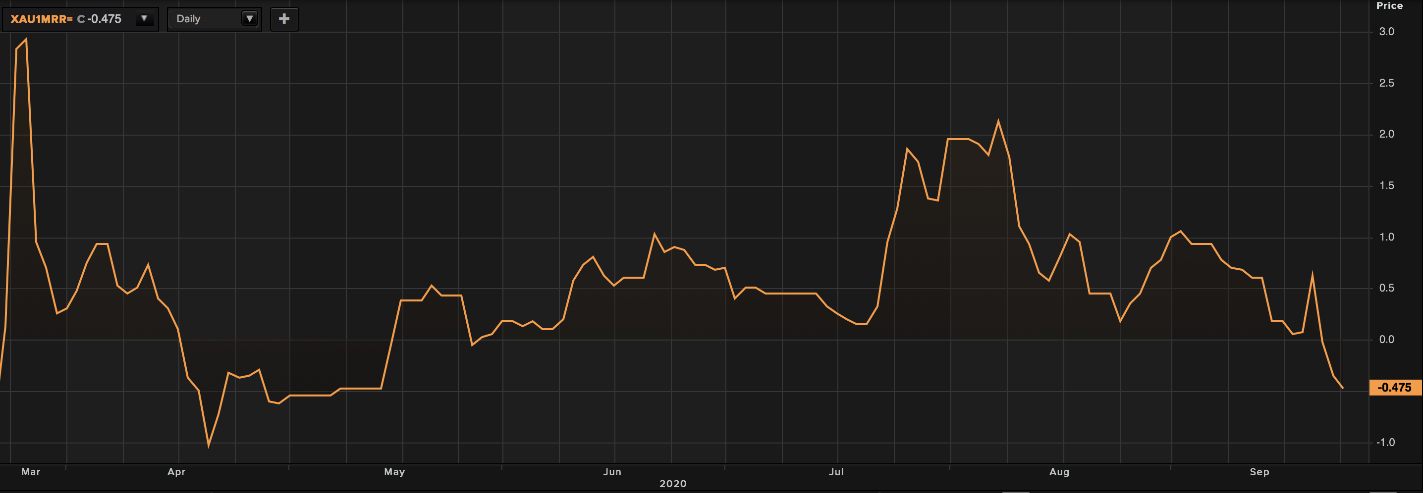Click the C -0.475 close value
This screenshot has height=493, width=1424.
[x=99, y=19]
